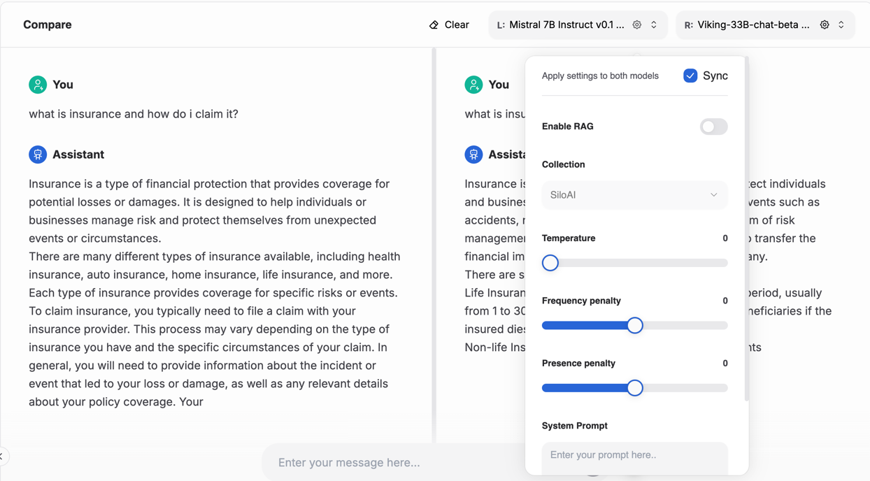Click the Compare page title
This screenshot has width=870, height=481.
(48, 24)
